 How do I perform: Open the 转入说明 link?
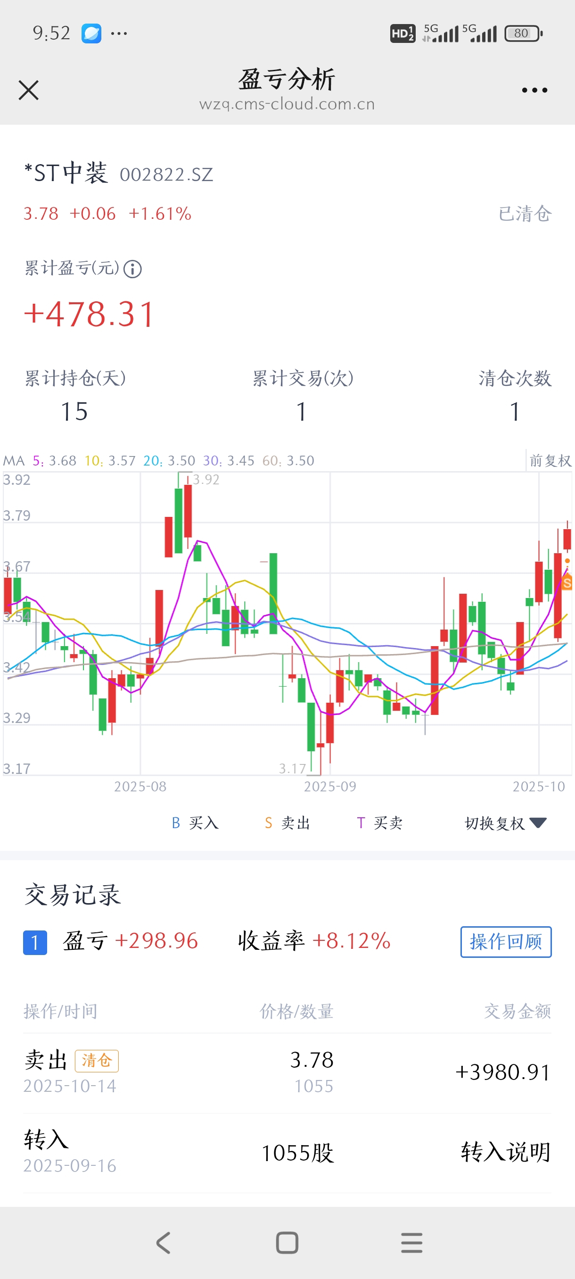click(x=506, y=1152)
